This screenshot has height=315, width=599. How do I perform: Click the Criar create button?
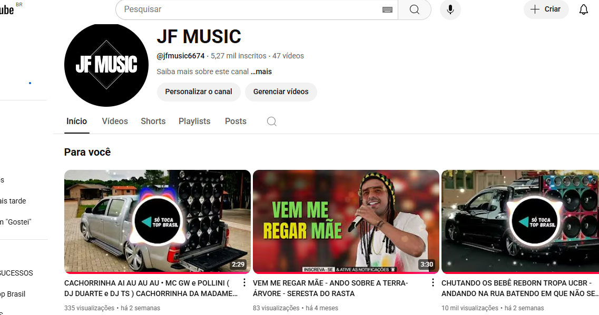tap(546, 9)
